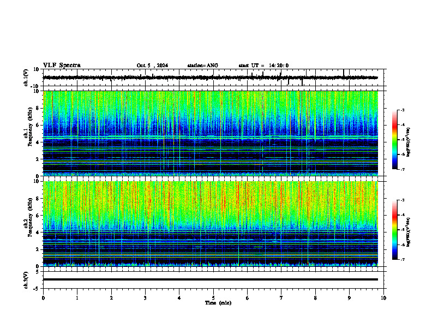Click time axis tick label "1"

(77, 298)
